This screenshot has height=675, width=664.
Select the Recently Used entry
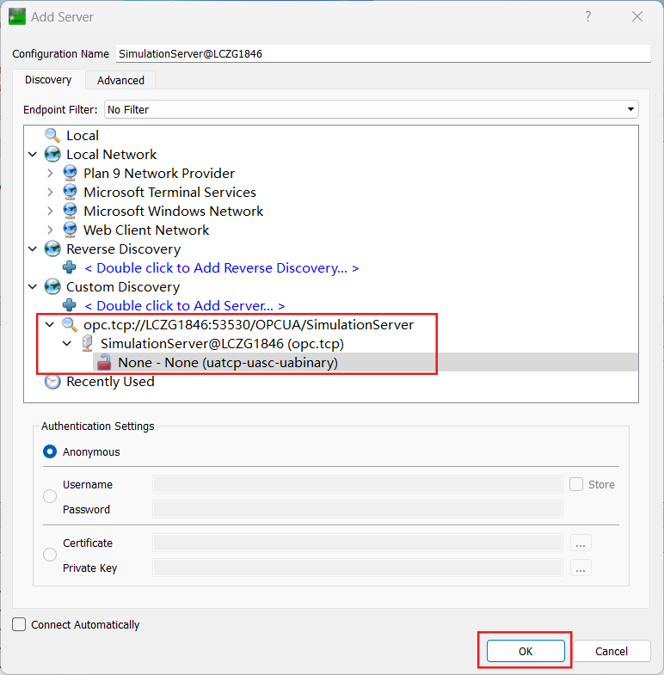click(110, 382)
